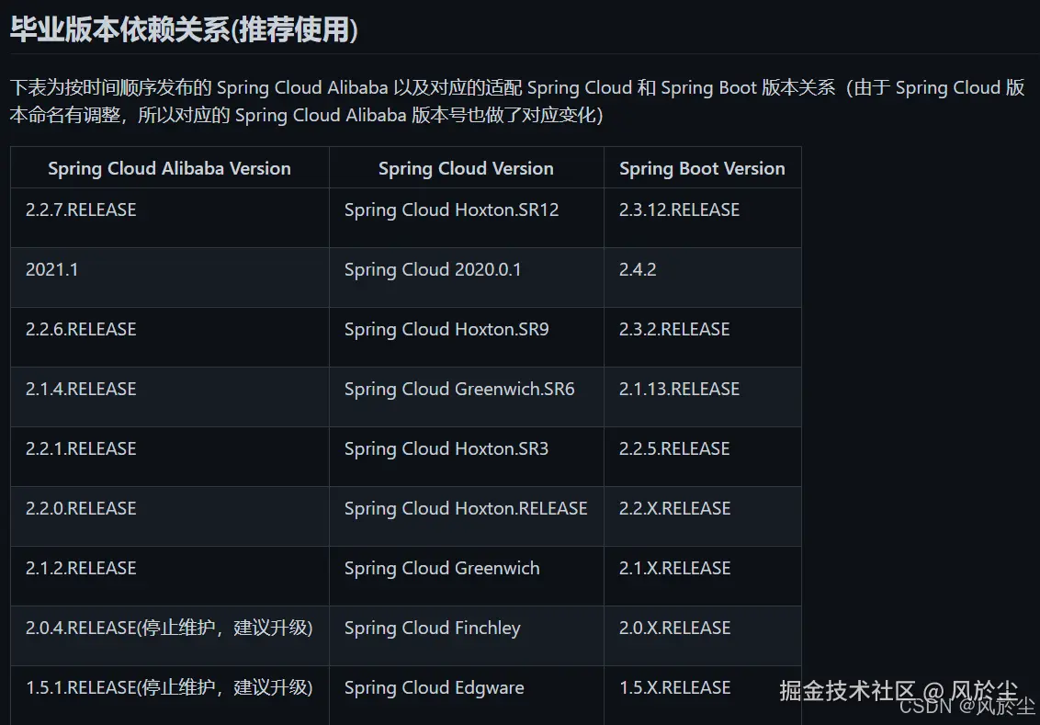The width and height of the screenshot is (1040, 725).
Task: Click the Spring Cloud Greenwich.SR6 cell
Action: (459, 390)
